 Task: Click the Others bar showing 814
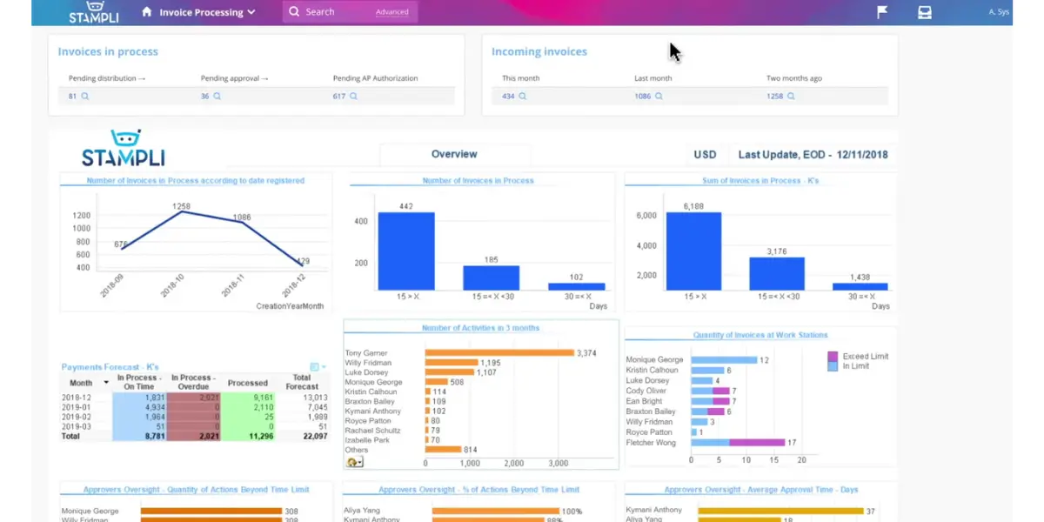click(x=444, y=450)
